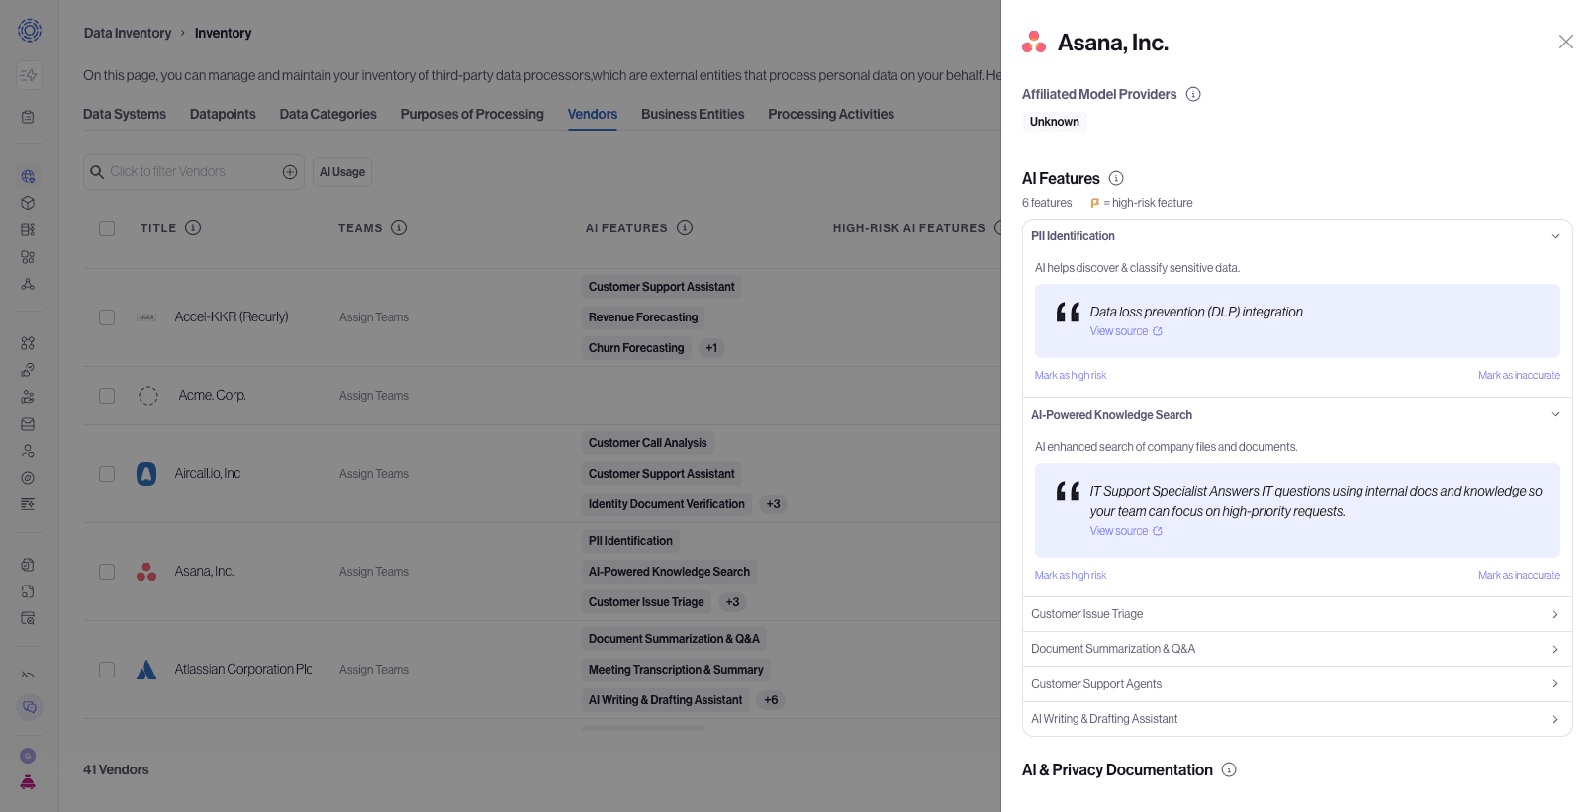Screen dimensions: 1594x812
Task: Click info icon next to Affiliated Model Providers
Action: pos(1193,94)
